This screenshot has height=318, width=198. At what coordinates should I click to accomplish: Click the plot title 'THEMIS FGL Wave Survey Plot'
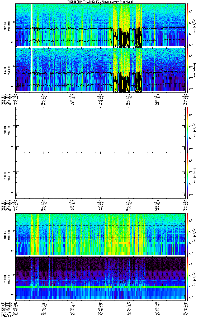click(100, 2)
